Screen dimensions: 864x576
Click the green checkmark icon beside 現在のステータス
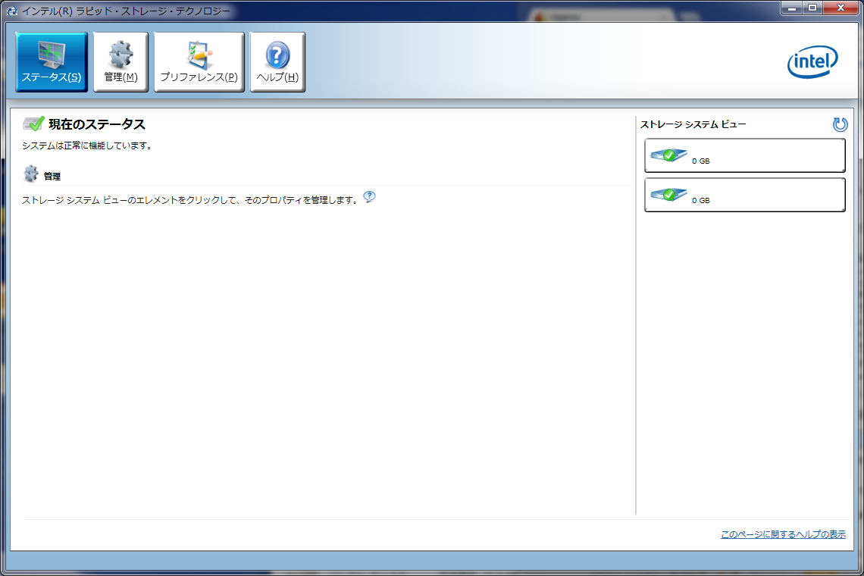click(x=33, y=124)
